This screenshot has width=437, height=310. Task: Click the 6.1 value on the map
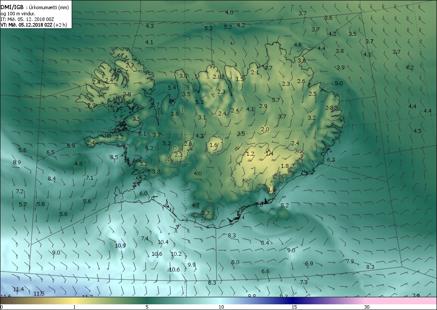142,134
